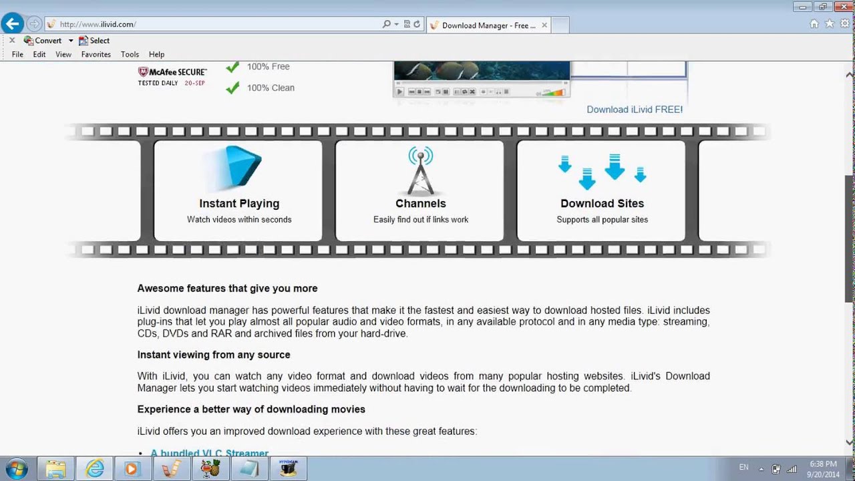
Task: Close the Convert toolbar with X
Action: coord(12,41)
